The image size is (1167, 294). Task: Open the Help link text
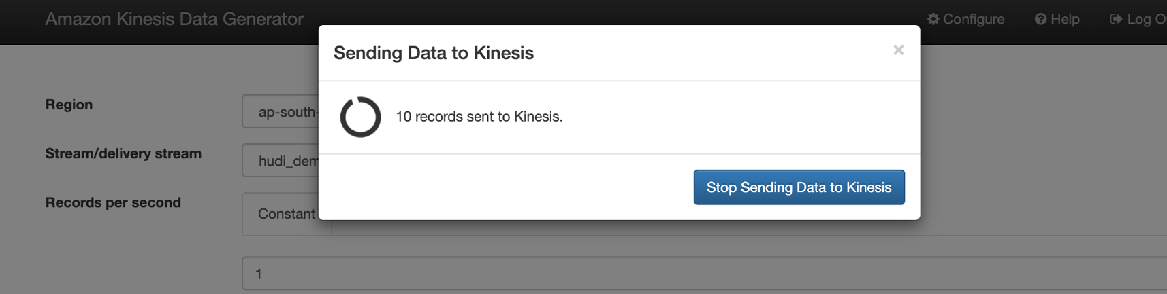tap(1065, 19)
